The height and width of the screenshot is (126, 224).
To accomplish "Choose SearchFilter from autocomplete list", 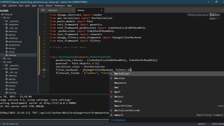I will [167, 106].
